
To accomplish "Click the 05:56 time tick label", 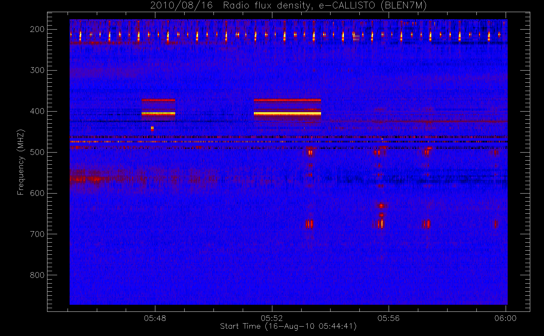I will (388, 318).
